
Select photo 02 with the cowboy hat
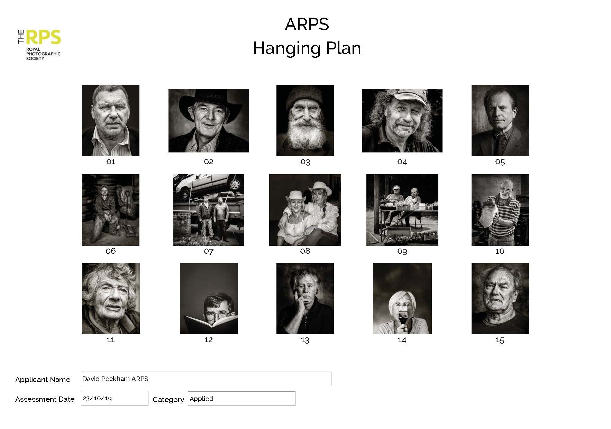tap(208, 120)
